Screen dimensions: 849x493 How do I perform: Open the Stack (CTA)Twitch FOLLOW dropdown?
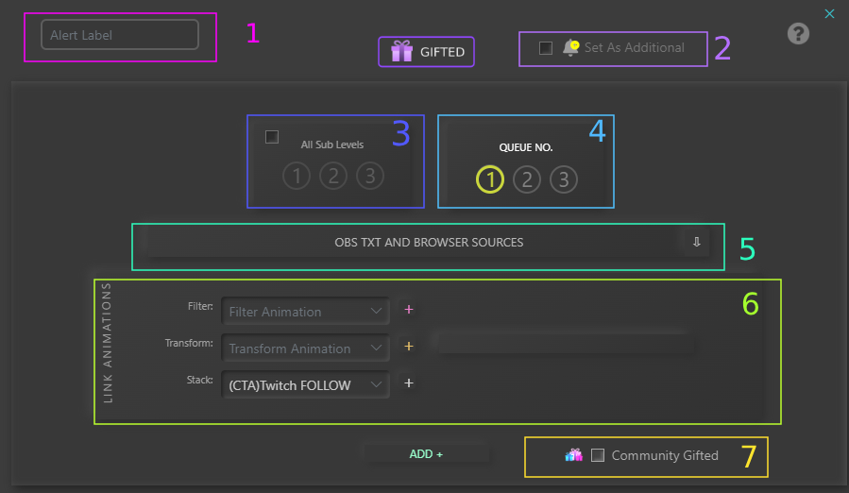306,384
